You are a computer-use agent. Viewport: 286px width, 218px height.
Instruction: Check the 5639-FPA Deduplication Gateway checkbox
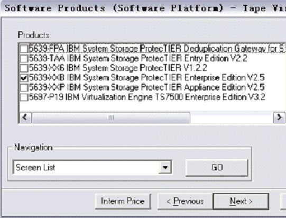click(24, 49)
